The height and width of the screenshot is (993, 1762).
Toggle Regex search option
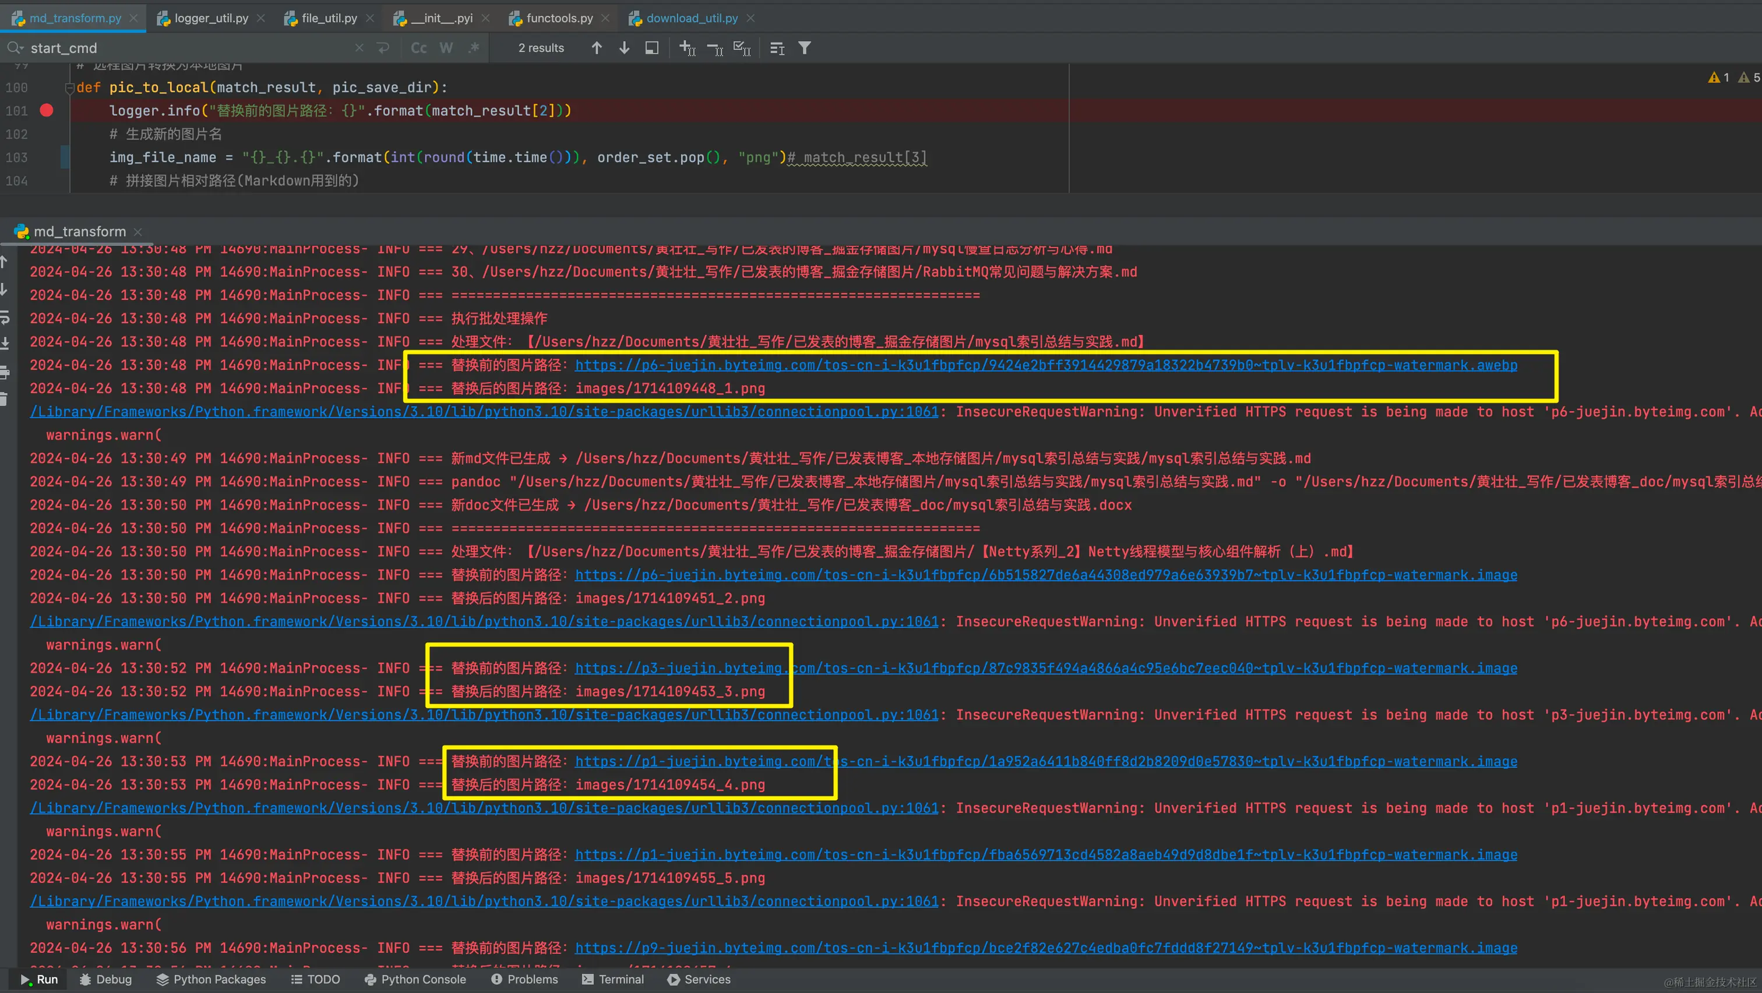473,48
